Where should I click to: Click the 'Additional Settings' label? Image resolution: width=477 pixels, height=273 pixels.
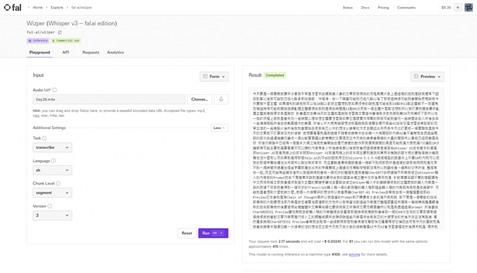click(49, 128)
